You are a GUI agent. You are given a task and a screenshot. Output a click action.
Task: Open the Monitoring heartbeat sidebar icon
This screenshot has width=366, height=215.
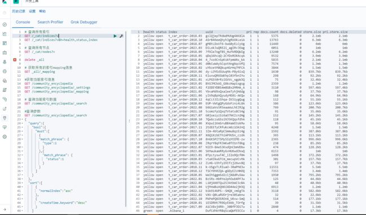coord(5,128)
